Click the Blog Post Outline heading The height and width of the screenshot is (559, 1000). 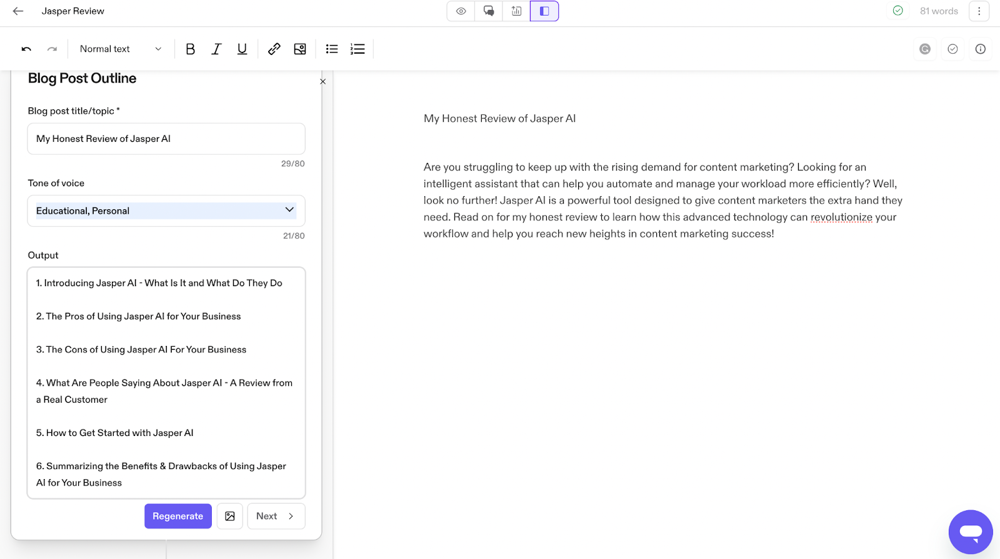[x=82, y=78]
